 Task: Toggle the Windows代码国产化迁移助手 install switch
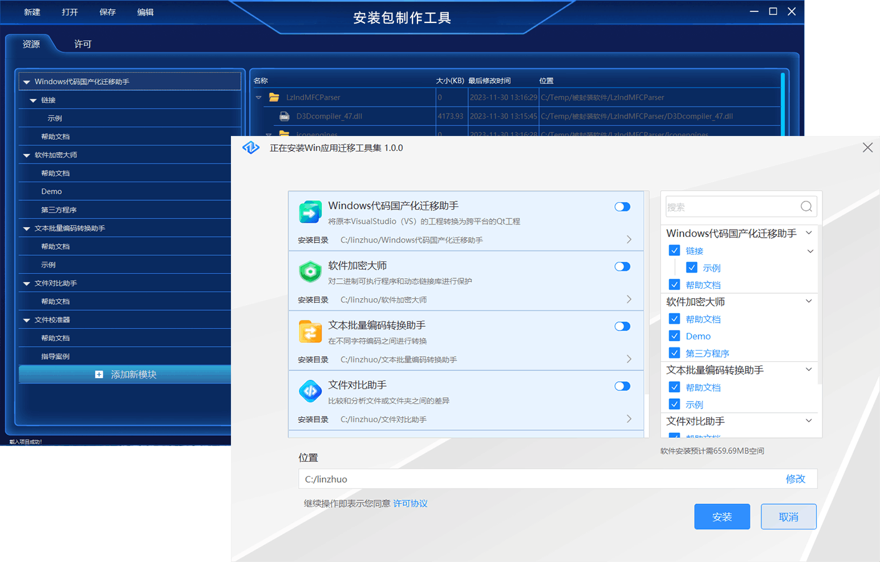pyautogui.click(x=622, y=207)
